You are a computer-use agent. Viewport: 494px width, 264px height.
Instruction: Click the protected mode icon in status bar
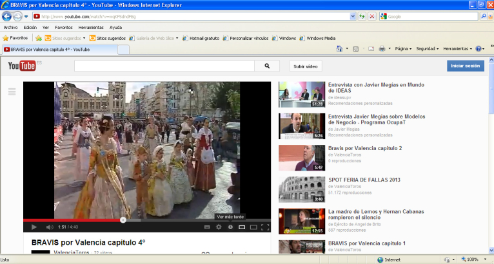click(447, 259)
